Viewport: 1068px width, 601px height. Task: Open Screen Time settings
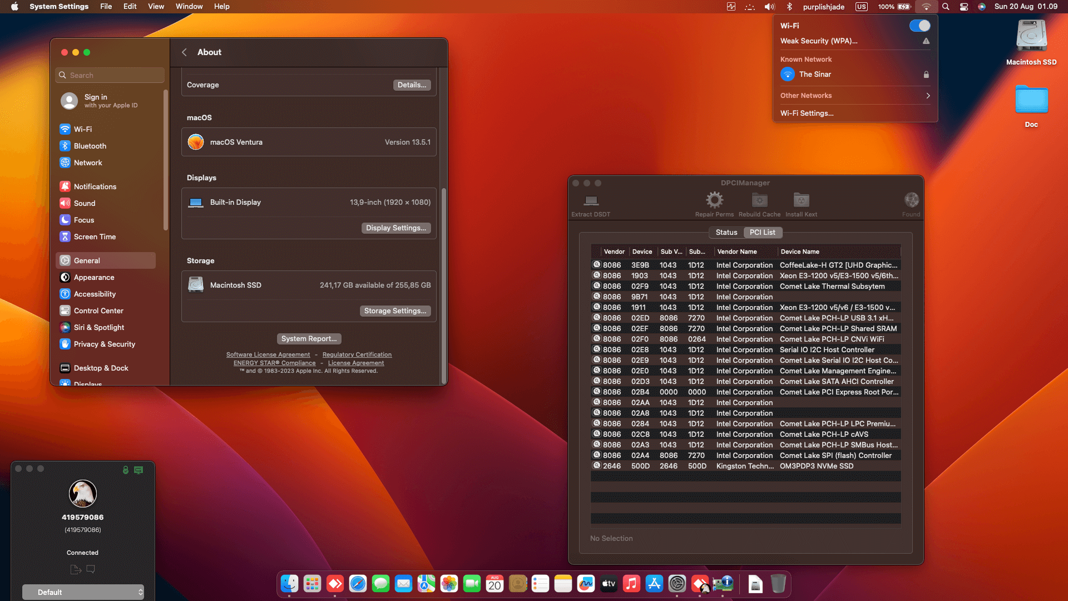click(x=105, y=237)
